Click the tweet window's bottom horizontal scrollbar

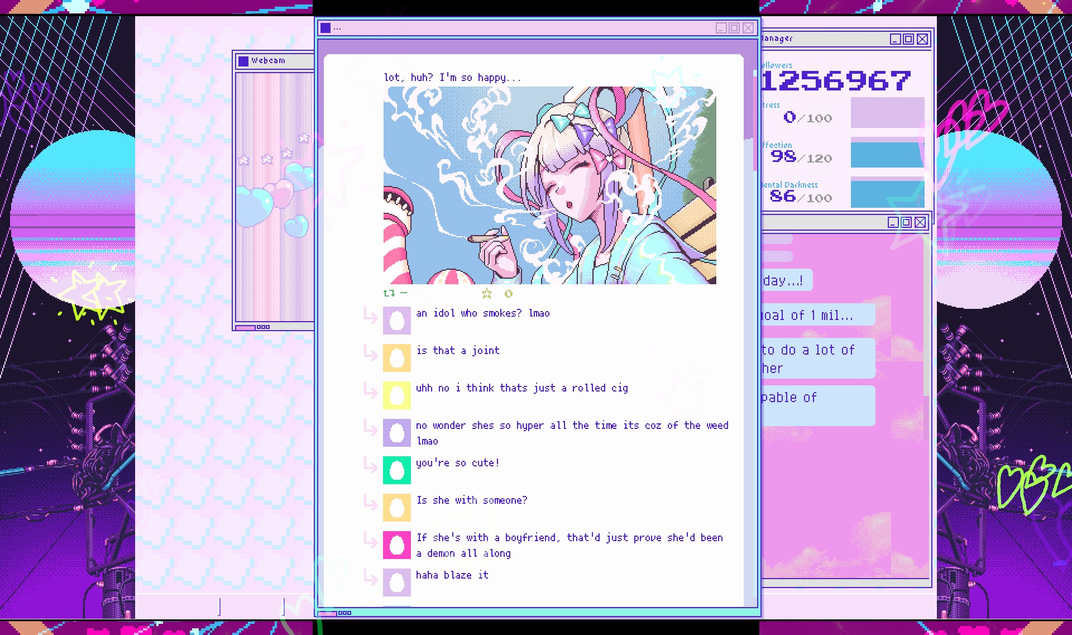click(x=327, y=613)
